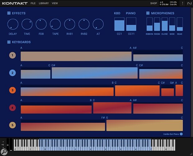The image size is (193, 156).
Task: Select keyboard 4 zone from A# to C
Action: [158, 108]
